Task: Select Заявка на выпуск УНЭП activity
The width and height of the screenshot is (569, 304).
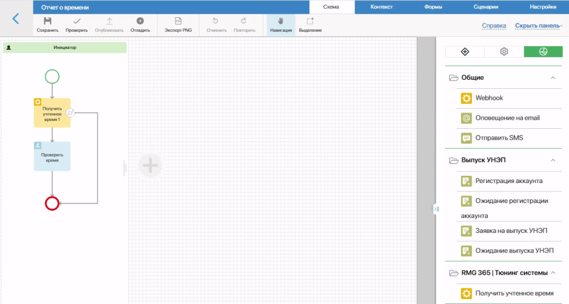Action: click(509, 231)
